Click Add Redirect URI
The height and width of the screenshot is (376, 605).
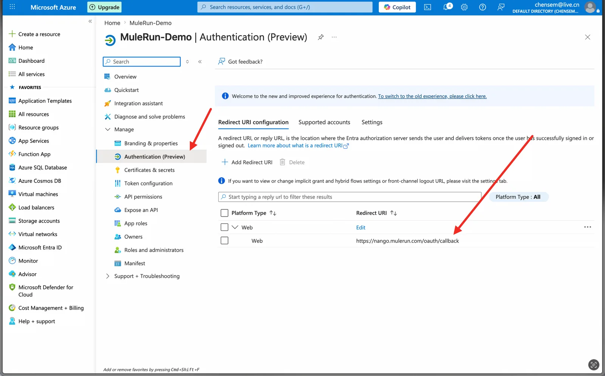[x=247, y=162]
